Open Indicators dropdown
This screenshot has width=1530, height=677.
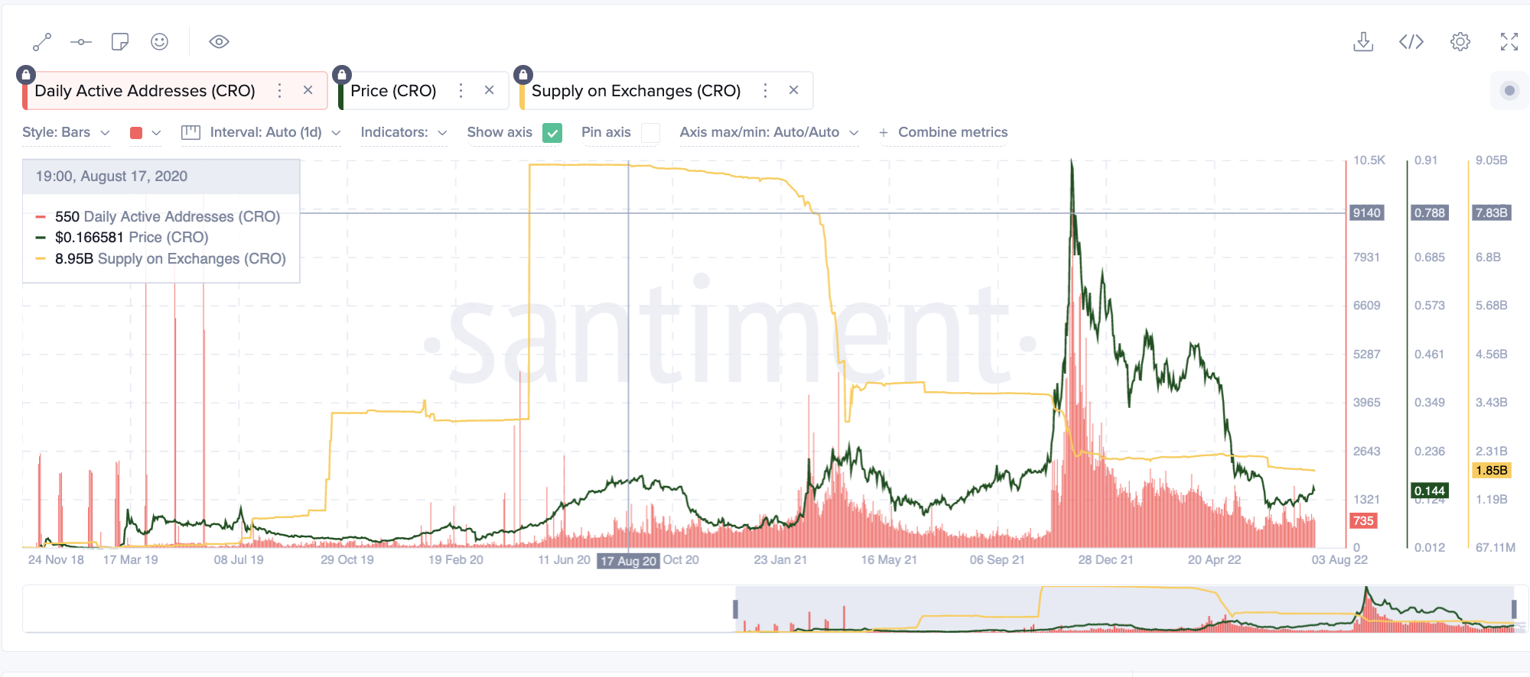[404, 133]
